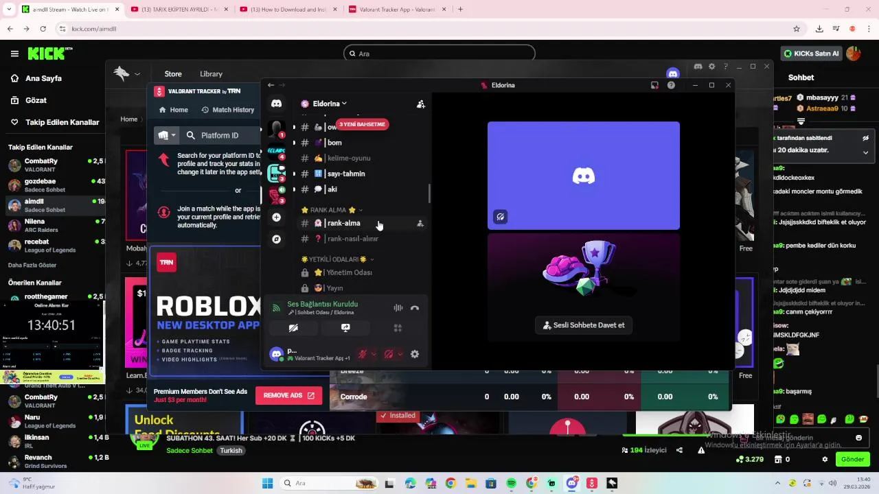
Task: Open Discord user settings gear
Action: (x=415, y=354)
